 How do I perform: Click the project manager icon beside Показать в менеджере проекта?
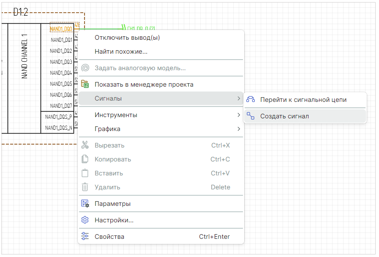85,84
